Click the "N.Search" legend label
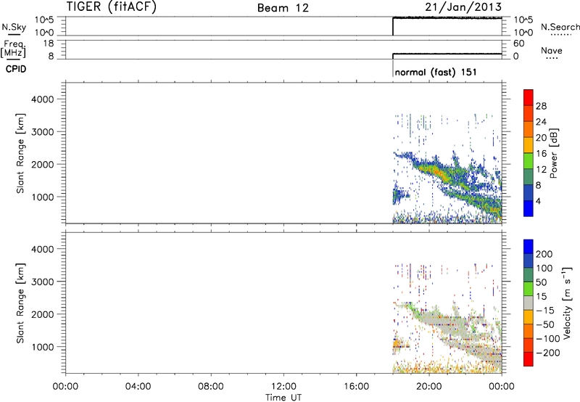 click(560, 27)
